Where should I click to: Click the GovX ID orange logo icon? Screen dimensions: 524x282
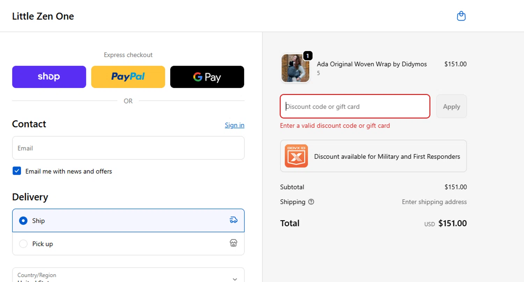[x=296, y=156]
